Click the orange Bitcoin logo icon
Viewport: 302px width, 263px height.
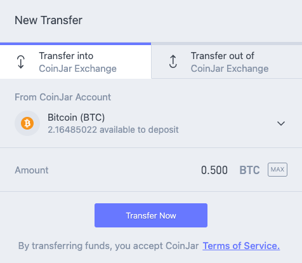tap(27, 123)
